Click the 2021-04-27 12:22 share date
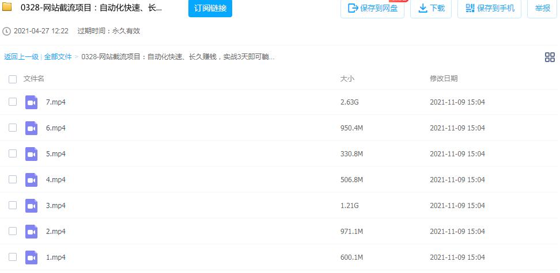 tap(41, 31)
